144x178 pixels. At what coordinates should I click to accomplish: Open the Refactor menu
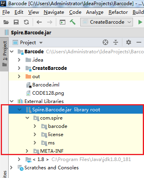(x=118, y=12)
